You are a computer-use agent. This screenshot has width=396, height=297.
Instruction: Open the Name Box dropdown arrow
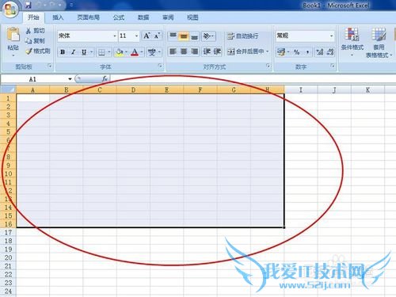click(x=70, y=79)
